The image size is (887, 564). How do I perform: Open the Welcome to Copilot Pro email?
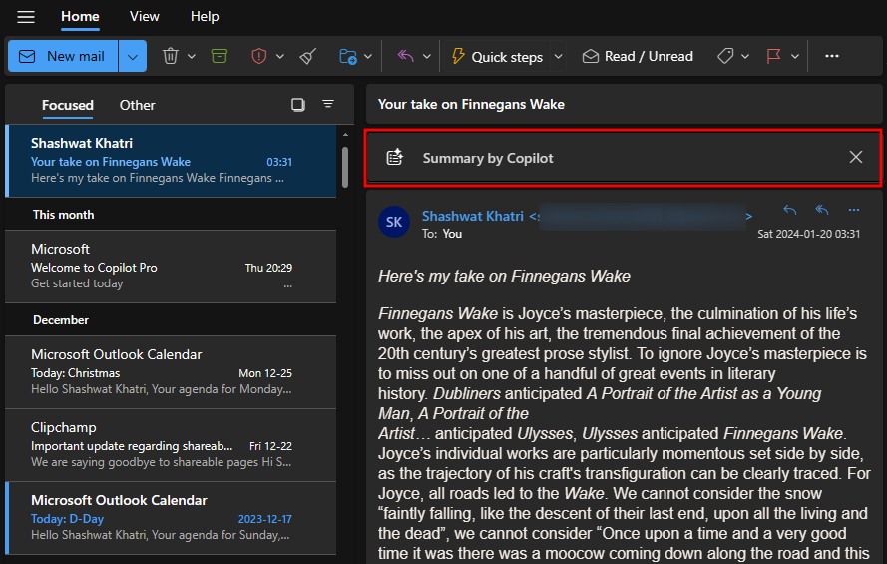[x=171, y=267]
